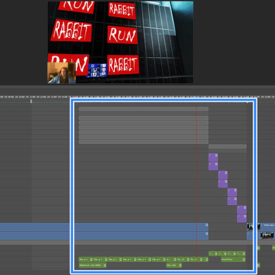
Task: Click the icon on the topmost purple clip
Action: [216, 155]
